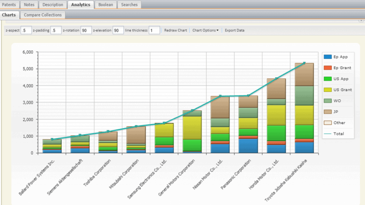
Task: Click the Panasonic Corporation axis label
Action: click(236, 174)
